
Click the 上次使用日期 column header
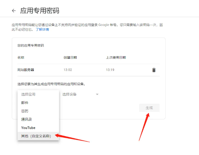pyautogui.click(x=116, y=57)
